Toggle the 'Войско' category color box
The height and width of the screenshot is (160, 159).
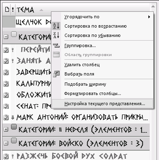pos(14,141)
